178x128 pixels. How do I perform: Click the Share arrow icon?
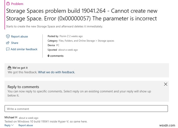8,43
